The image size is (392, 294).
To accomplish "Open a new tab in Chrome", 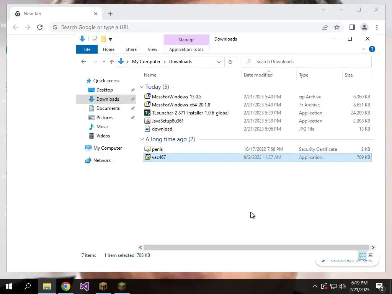I will tap(110, 14).
